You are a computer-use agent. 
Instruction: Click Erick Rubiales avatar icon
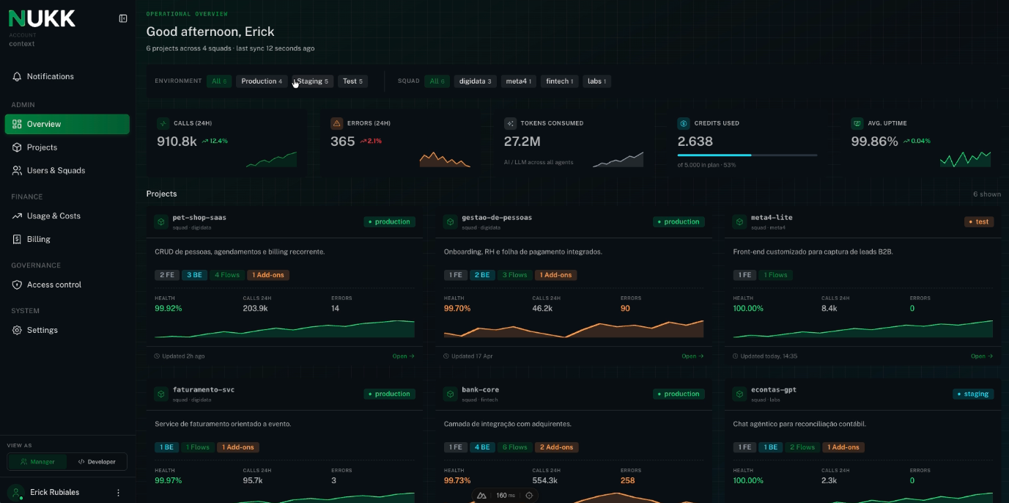pos(15,492)
